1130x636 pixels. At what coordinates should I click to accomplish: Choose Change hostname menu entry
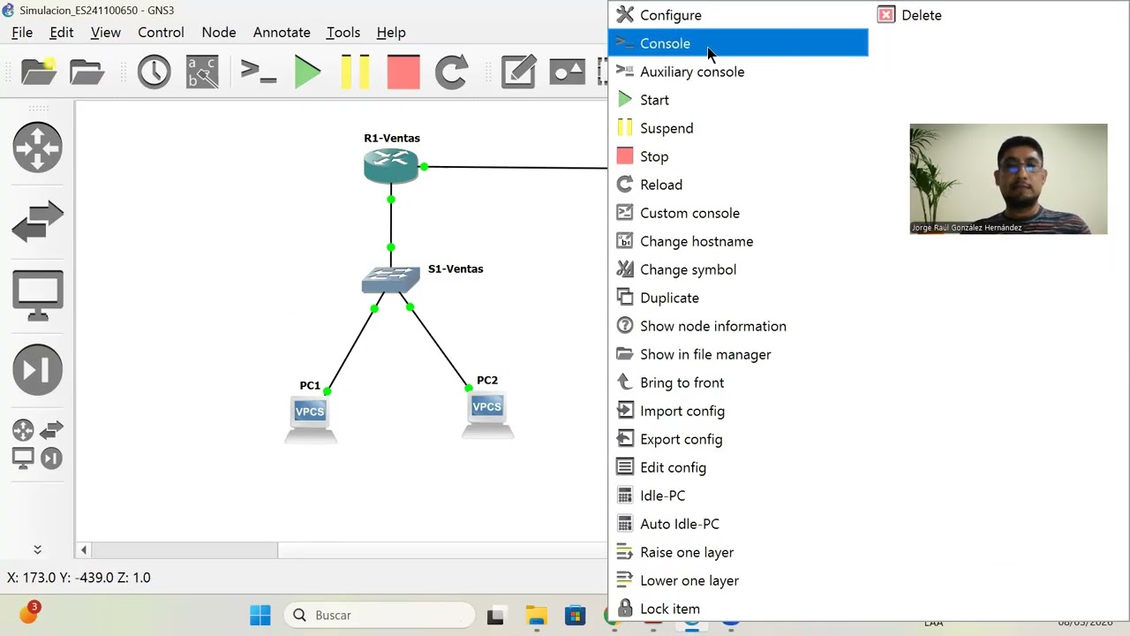click(x=738, y=241)
